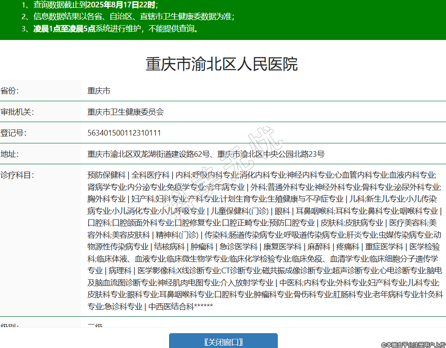Click the bold date 2025年8月17日22时
This screenshot has height=348, width=446.
(x=121, y=5)
